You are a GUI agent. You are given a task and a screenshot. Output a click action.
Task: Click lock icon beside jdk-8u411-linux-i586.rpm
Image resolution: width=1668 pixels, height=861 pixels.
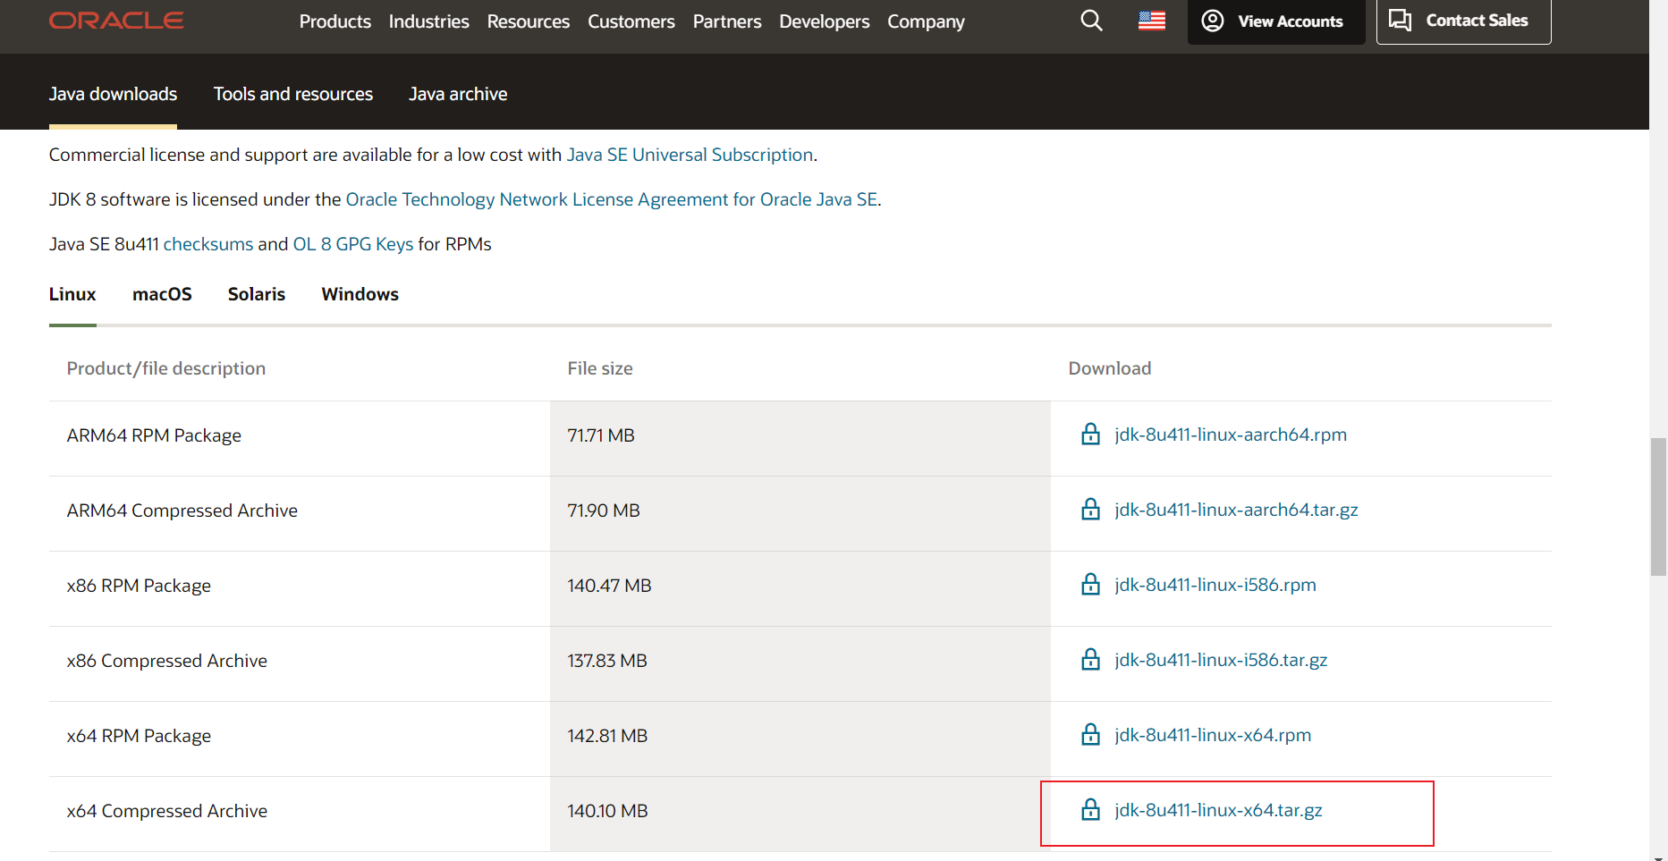pos(1090,585)
